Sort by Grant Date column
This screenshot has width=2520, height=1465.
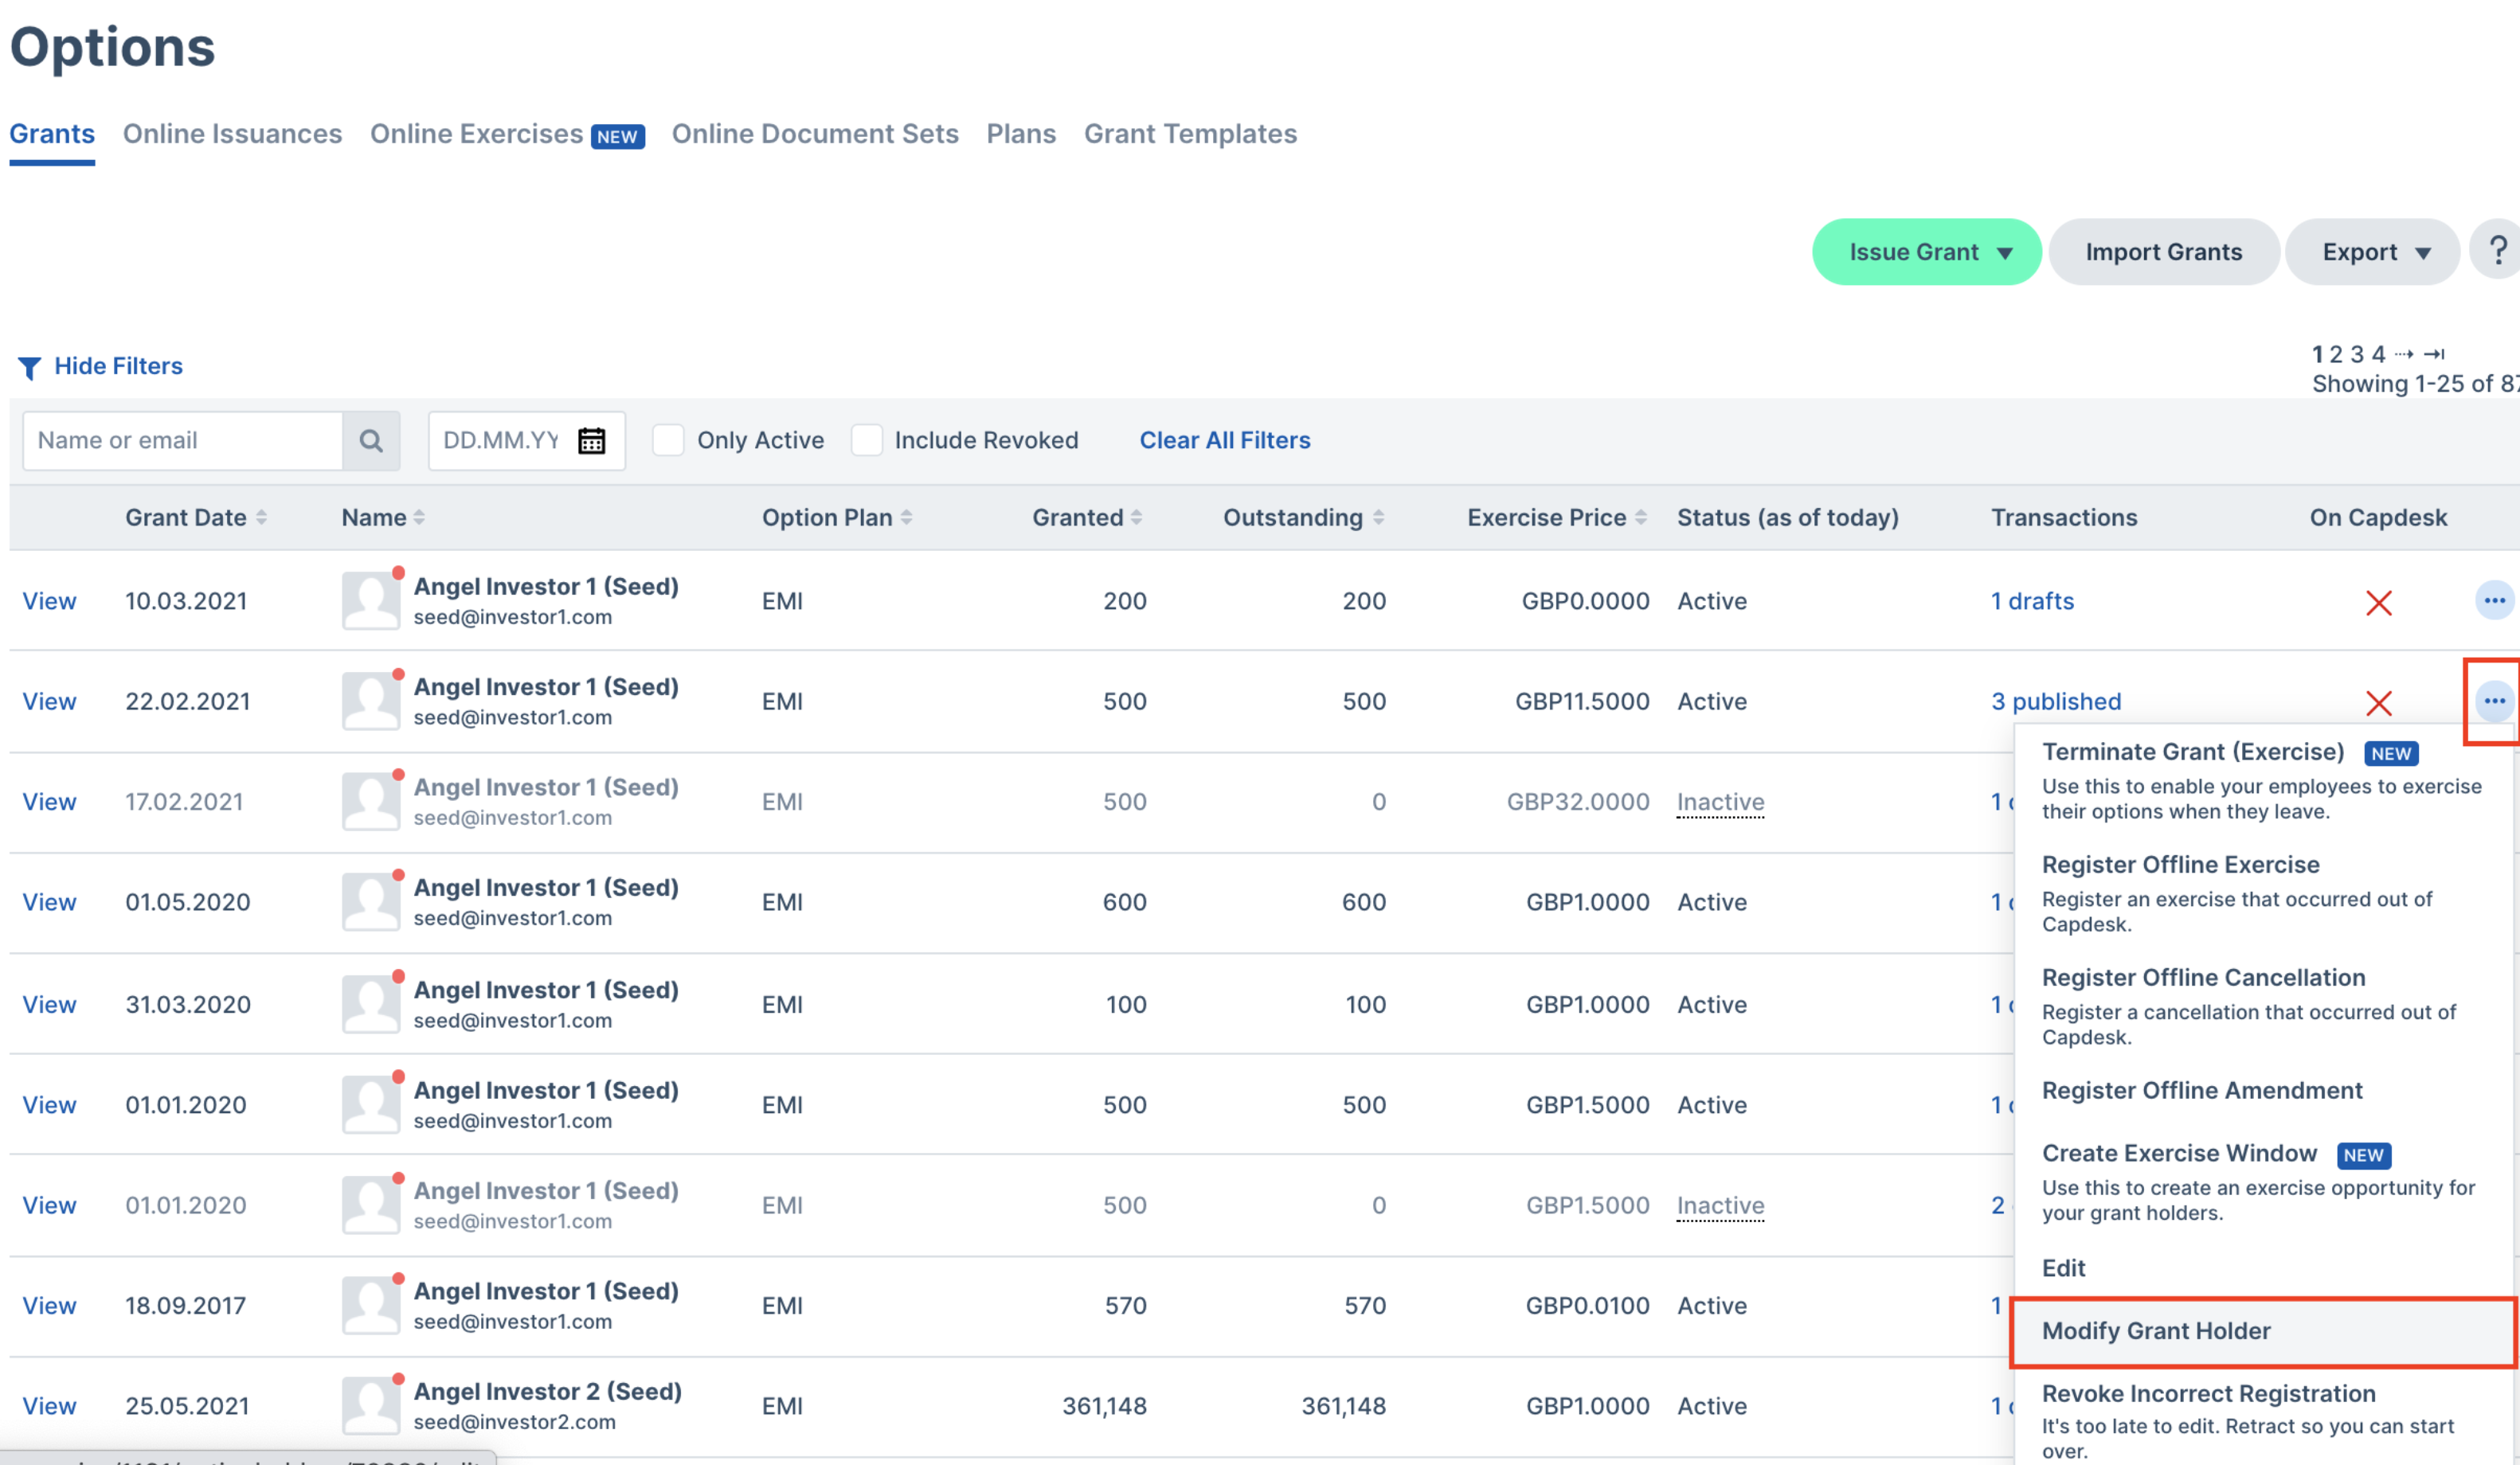pyautogui.click(x=261, y=517)
